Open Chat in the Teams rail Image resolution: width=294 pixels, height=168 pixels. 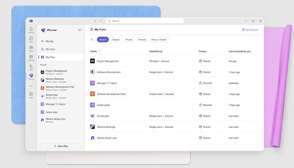(31, 39)
